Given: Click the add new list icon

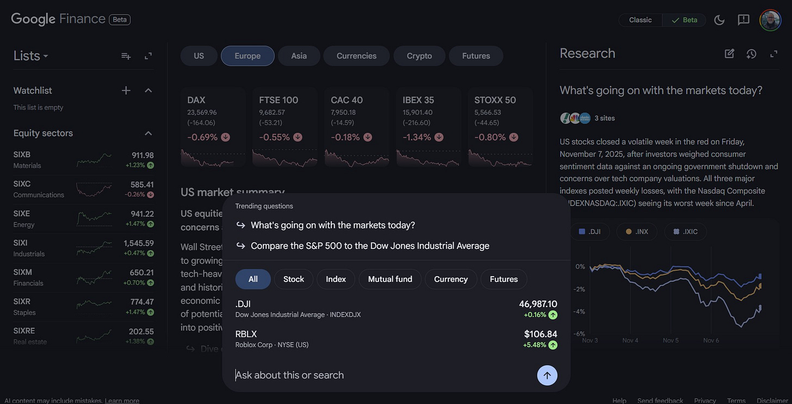Looking at the screenshot, I should tap(126, 56).
